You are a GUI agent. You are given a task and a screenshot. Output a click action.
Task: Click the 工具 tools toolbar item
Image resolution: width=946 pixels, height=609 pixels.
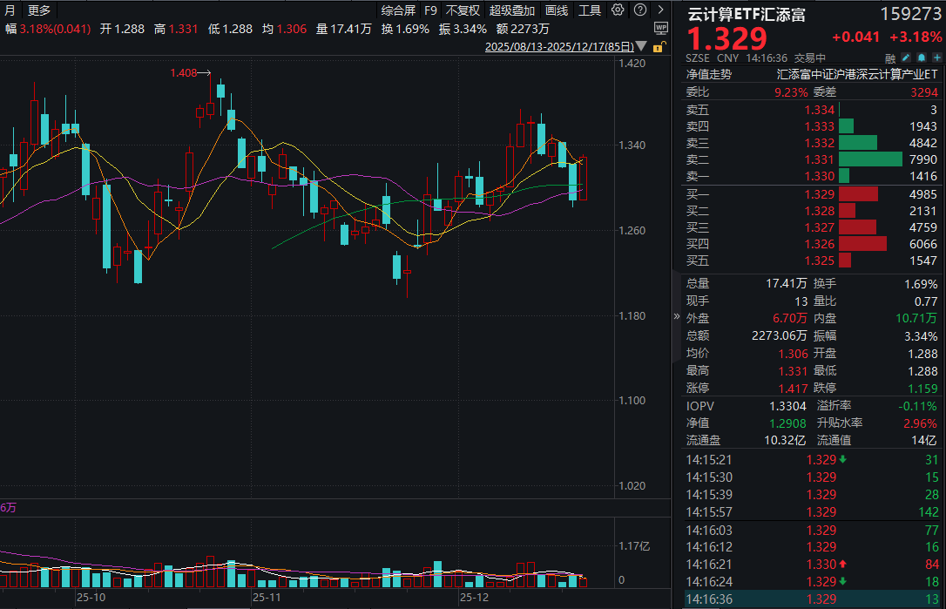pos(591,10)
